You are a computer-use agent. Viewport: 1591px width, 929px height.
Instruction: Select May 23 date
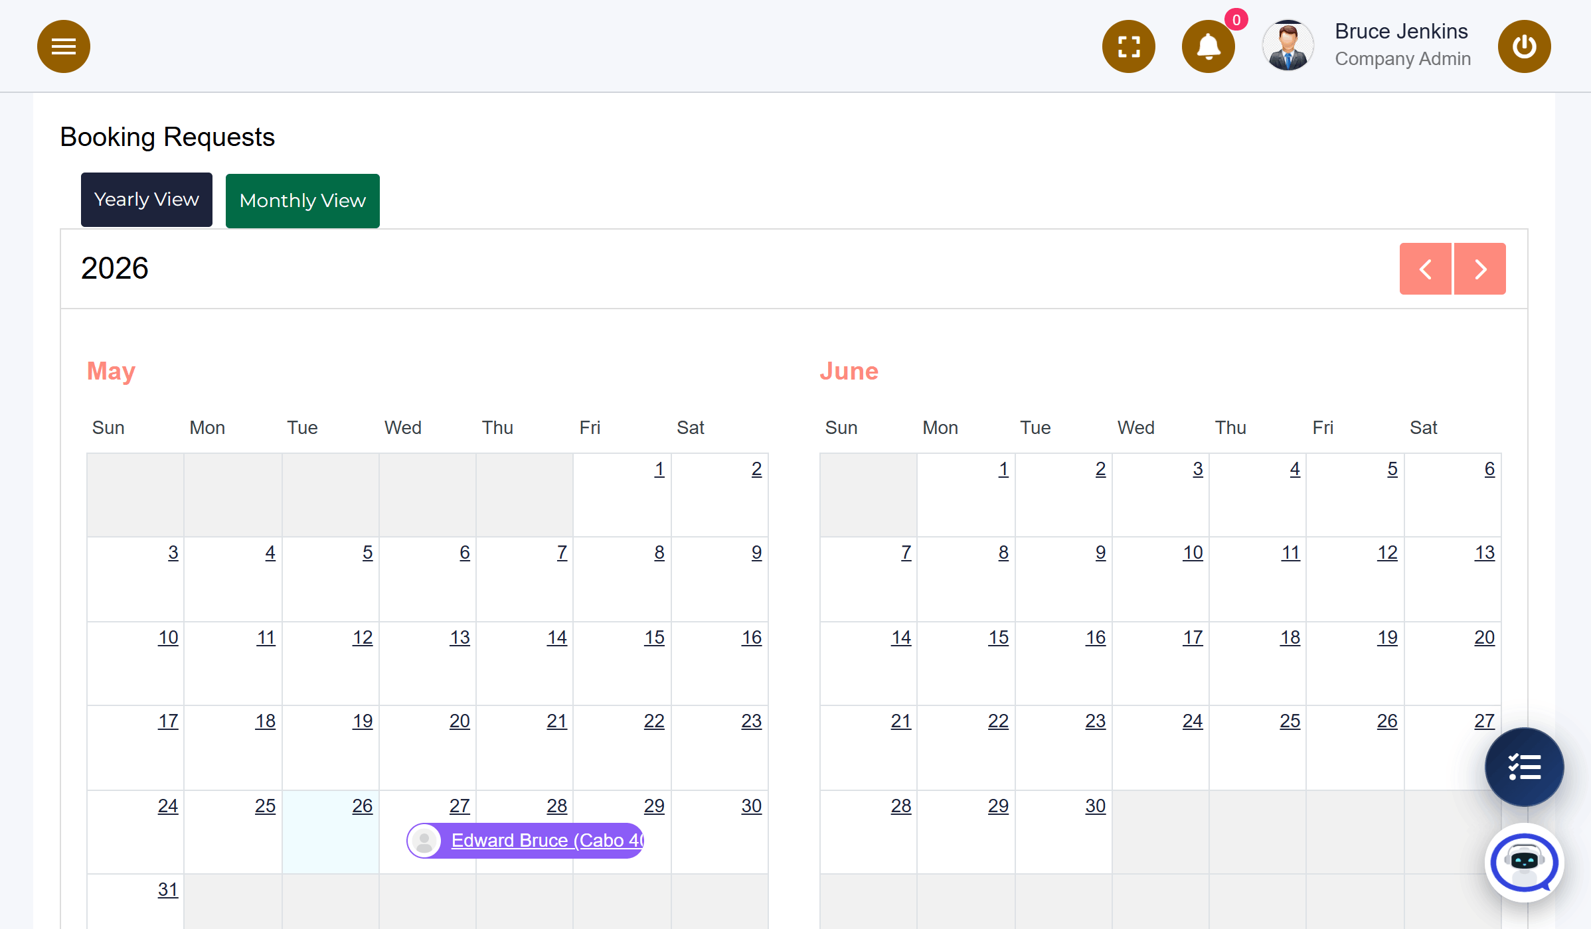click(752, 721)
